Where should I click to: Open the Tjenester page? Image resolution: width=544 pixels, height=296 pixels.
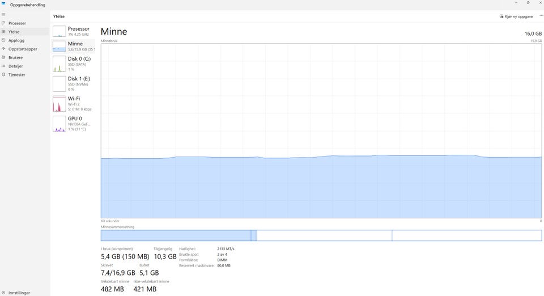[16, 75]
